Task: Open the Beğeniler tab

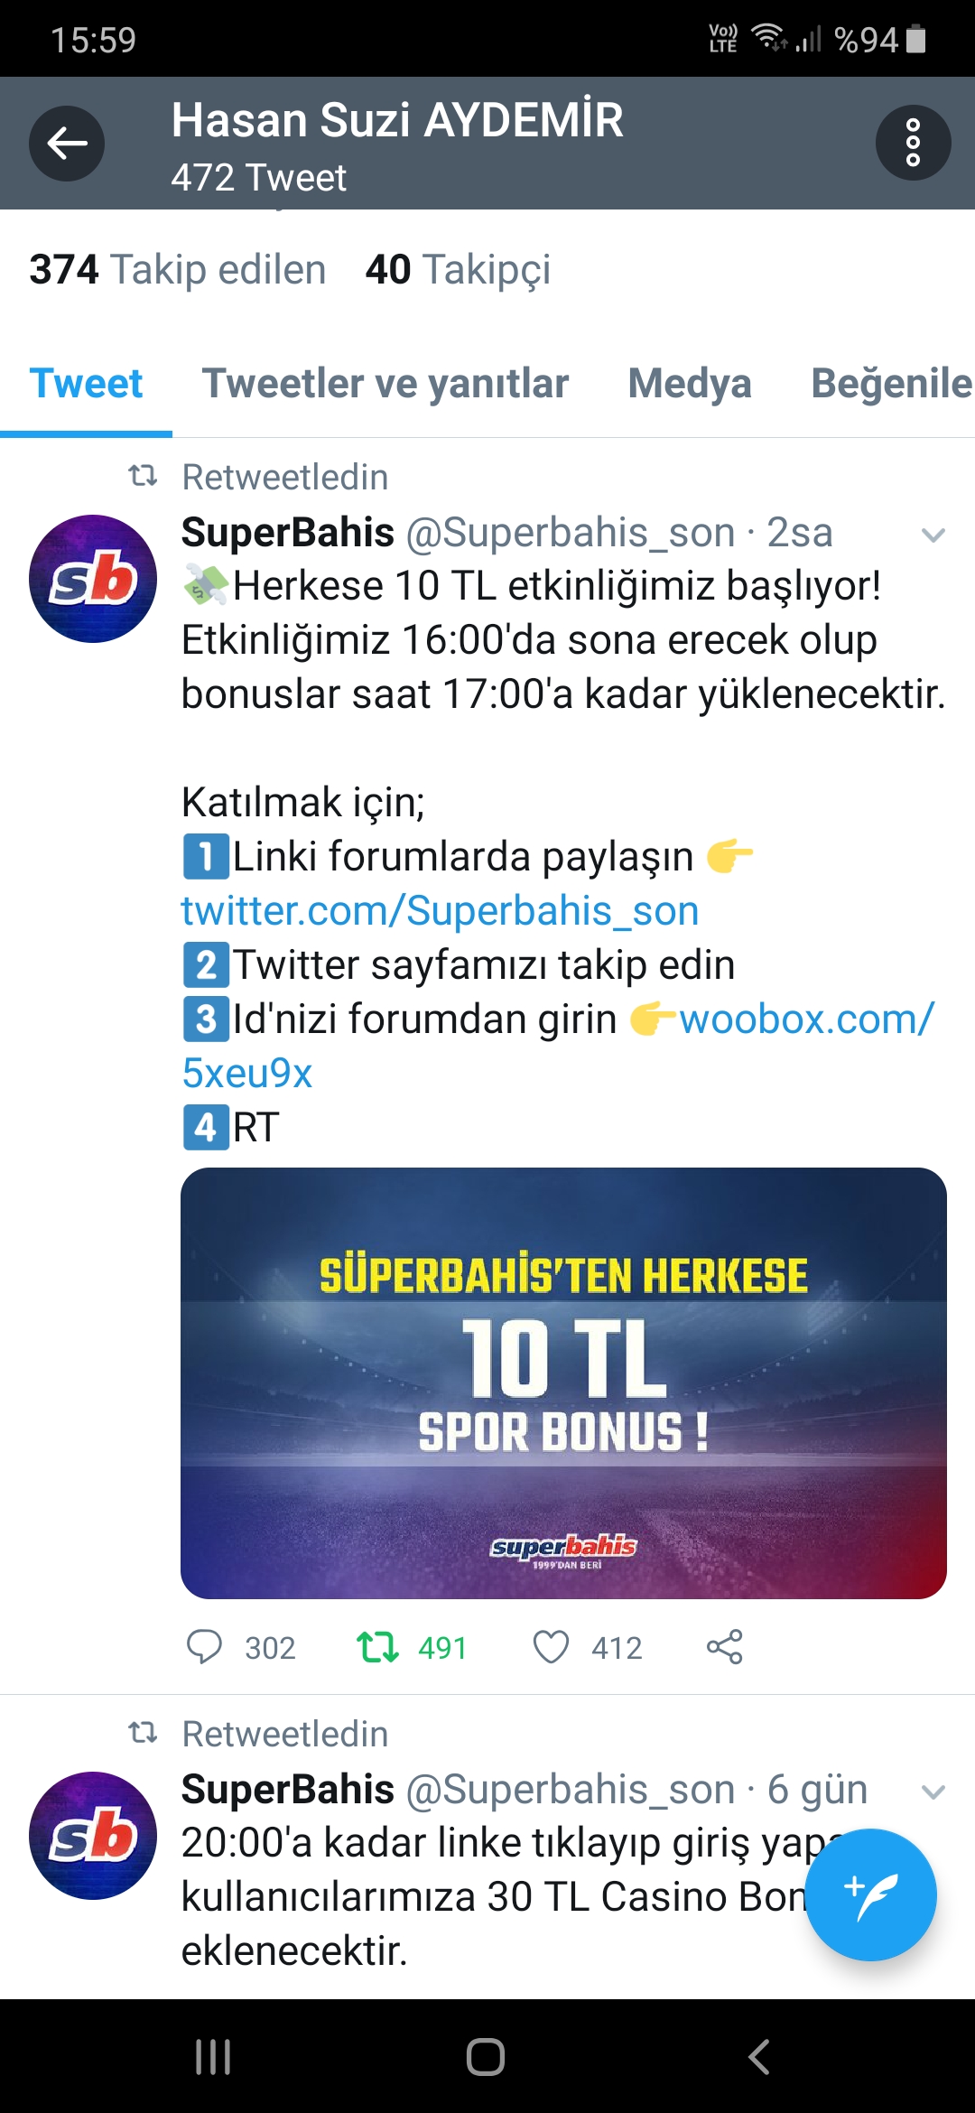Action: (x=892, y=383)
